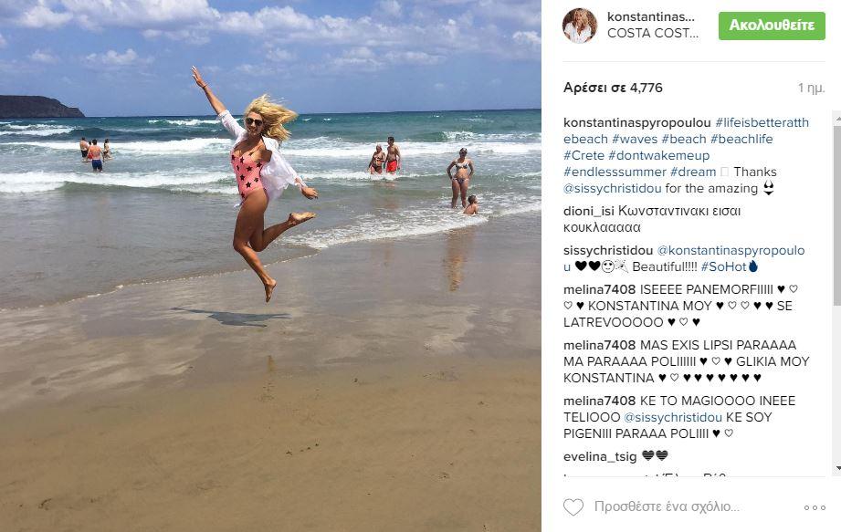841x532 pixels.
Task: Open the konstantinas... username at top
Action: [x=650, y=16]
